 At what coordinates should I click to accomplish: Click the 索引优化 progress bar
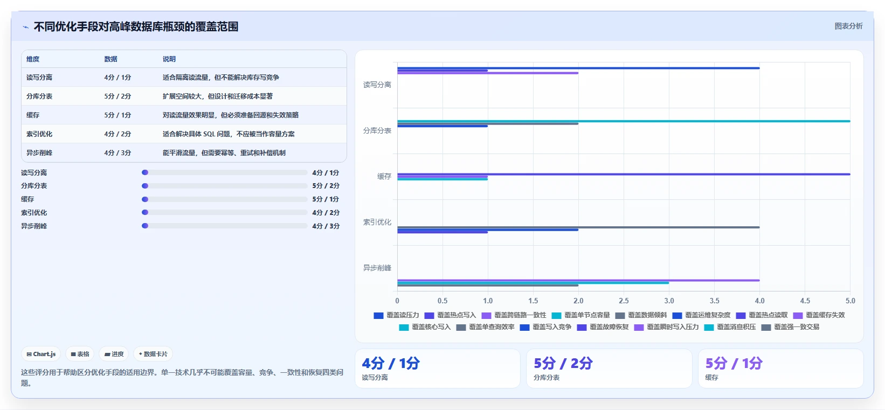point(225,212)
